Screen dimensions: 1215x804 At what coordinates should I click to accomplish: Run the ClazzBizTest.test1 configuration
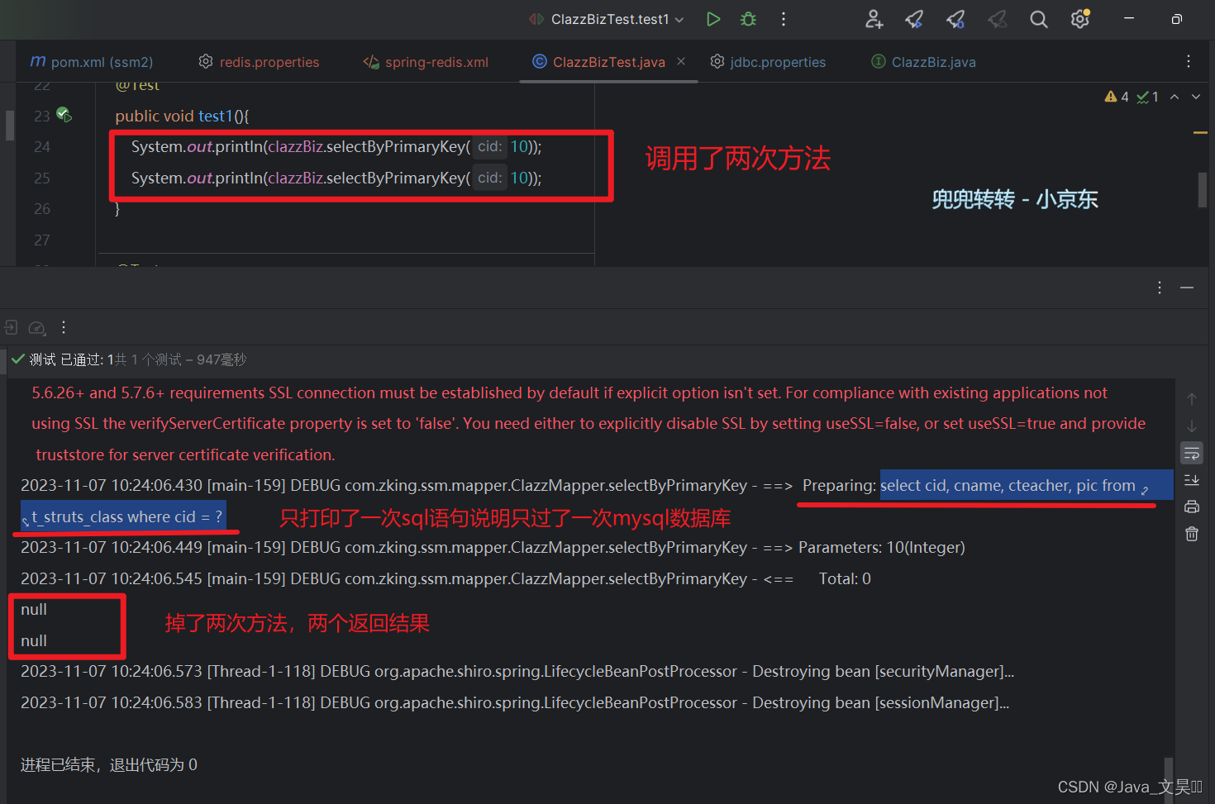713,18
